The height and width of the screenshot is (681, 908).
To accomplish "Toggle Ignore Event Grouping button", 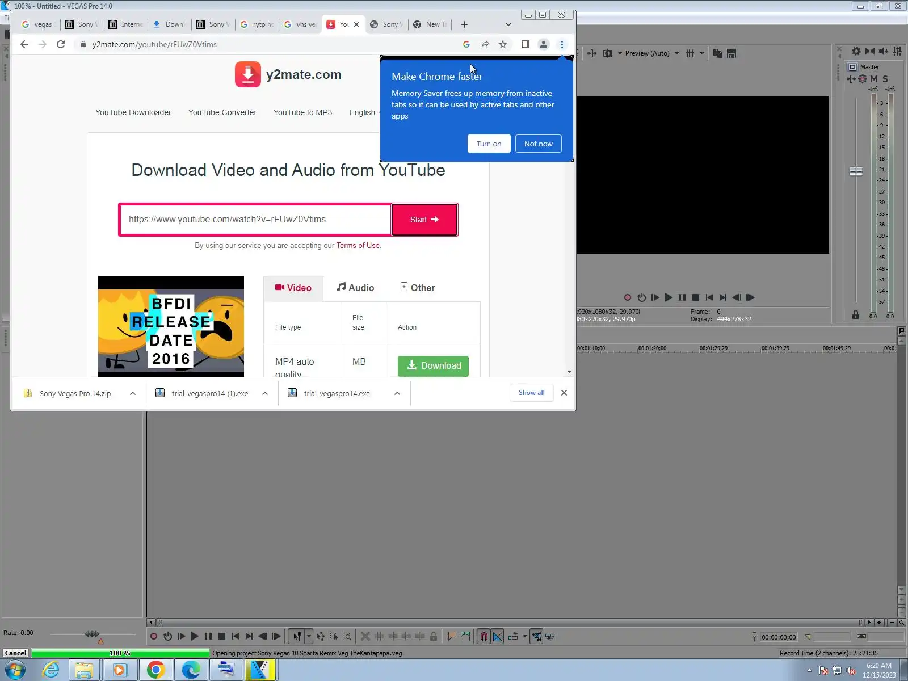I will pyautogui.click(x=550, y=637).
